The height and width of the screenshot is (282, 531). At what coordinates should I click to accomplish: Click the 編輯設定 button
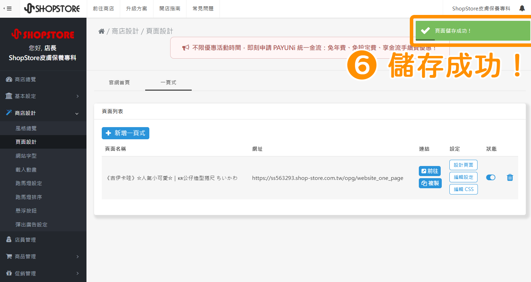click(x=463, y=177)
